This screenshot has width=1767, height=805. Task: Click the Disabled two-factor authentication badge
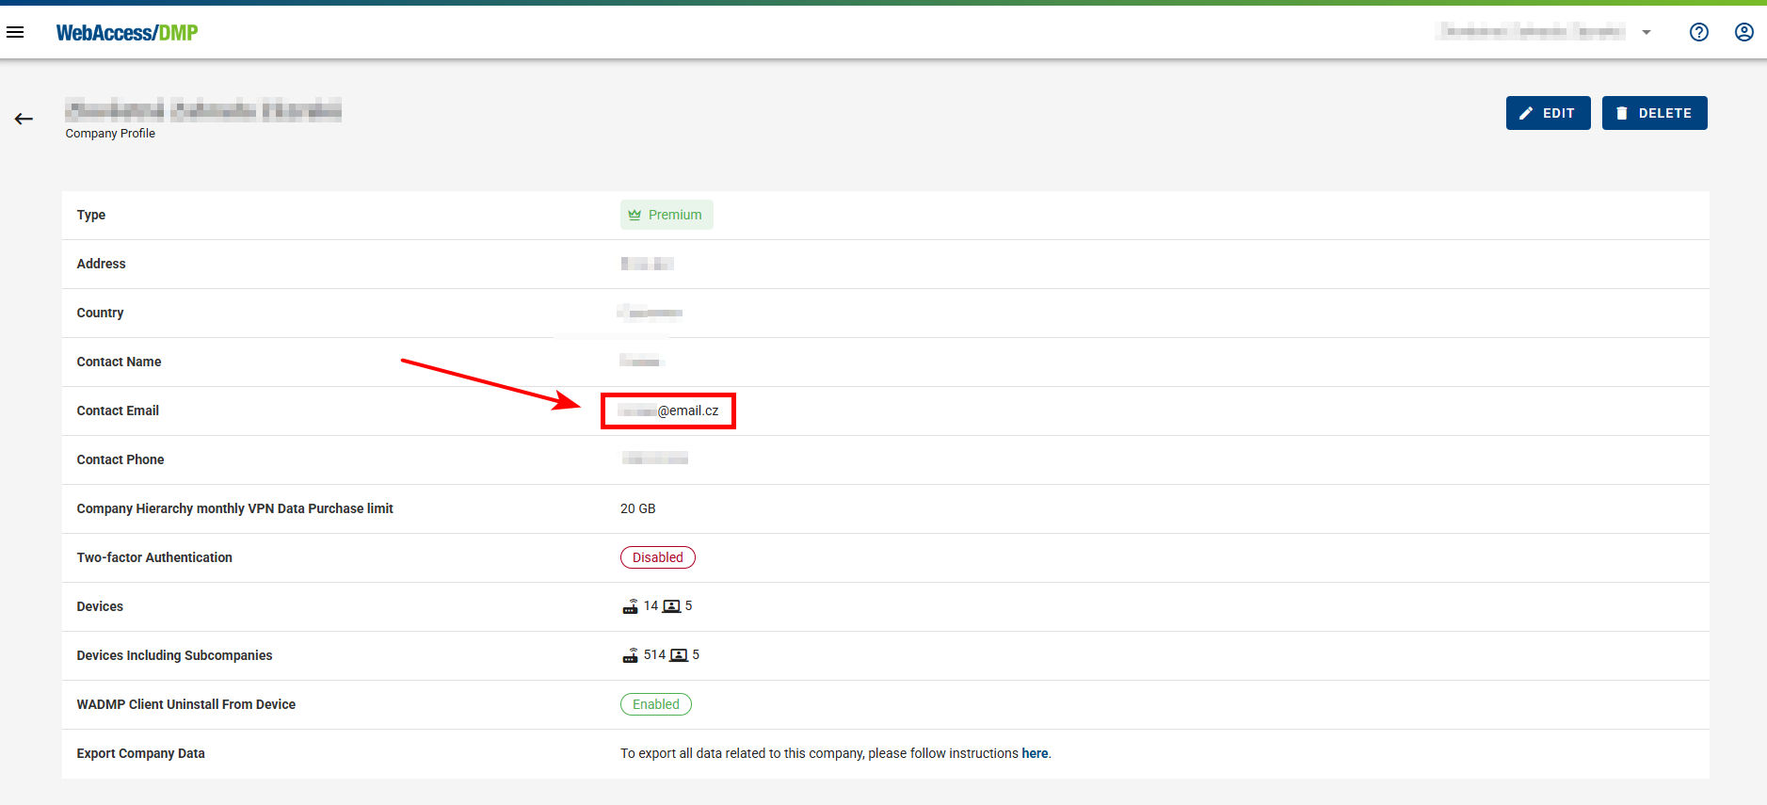tap(657, 557)
